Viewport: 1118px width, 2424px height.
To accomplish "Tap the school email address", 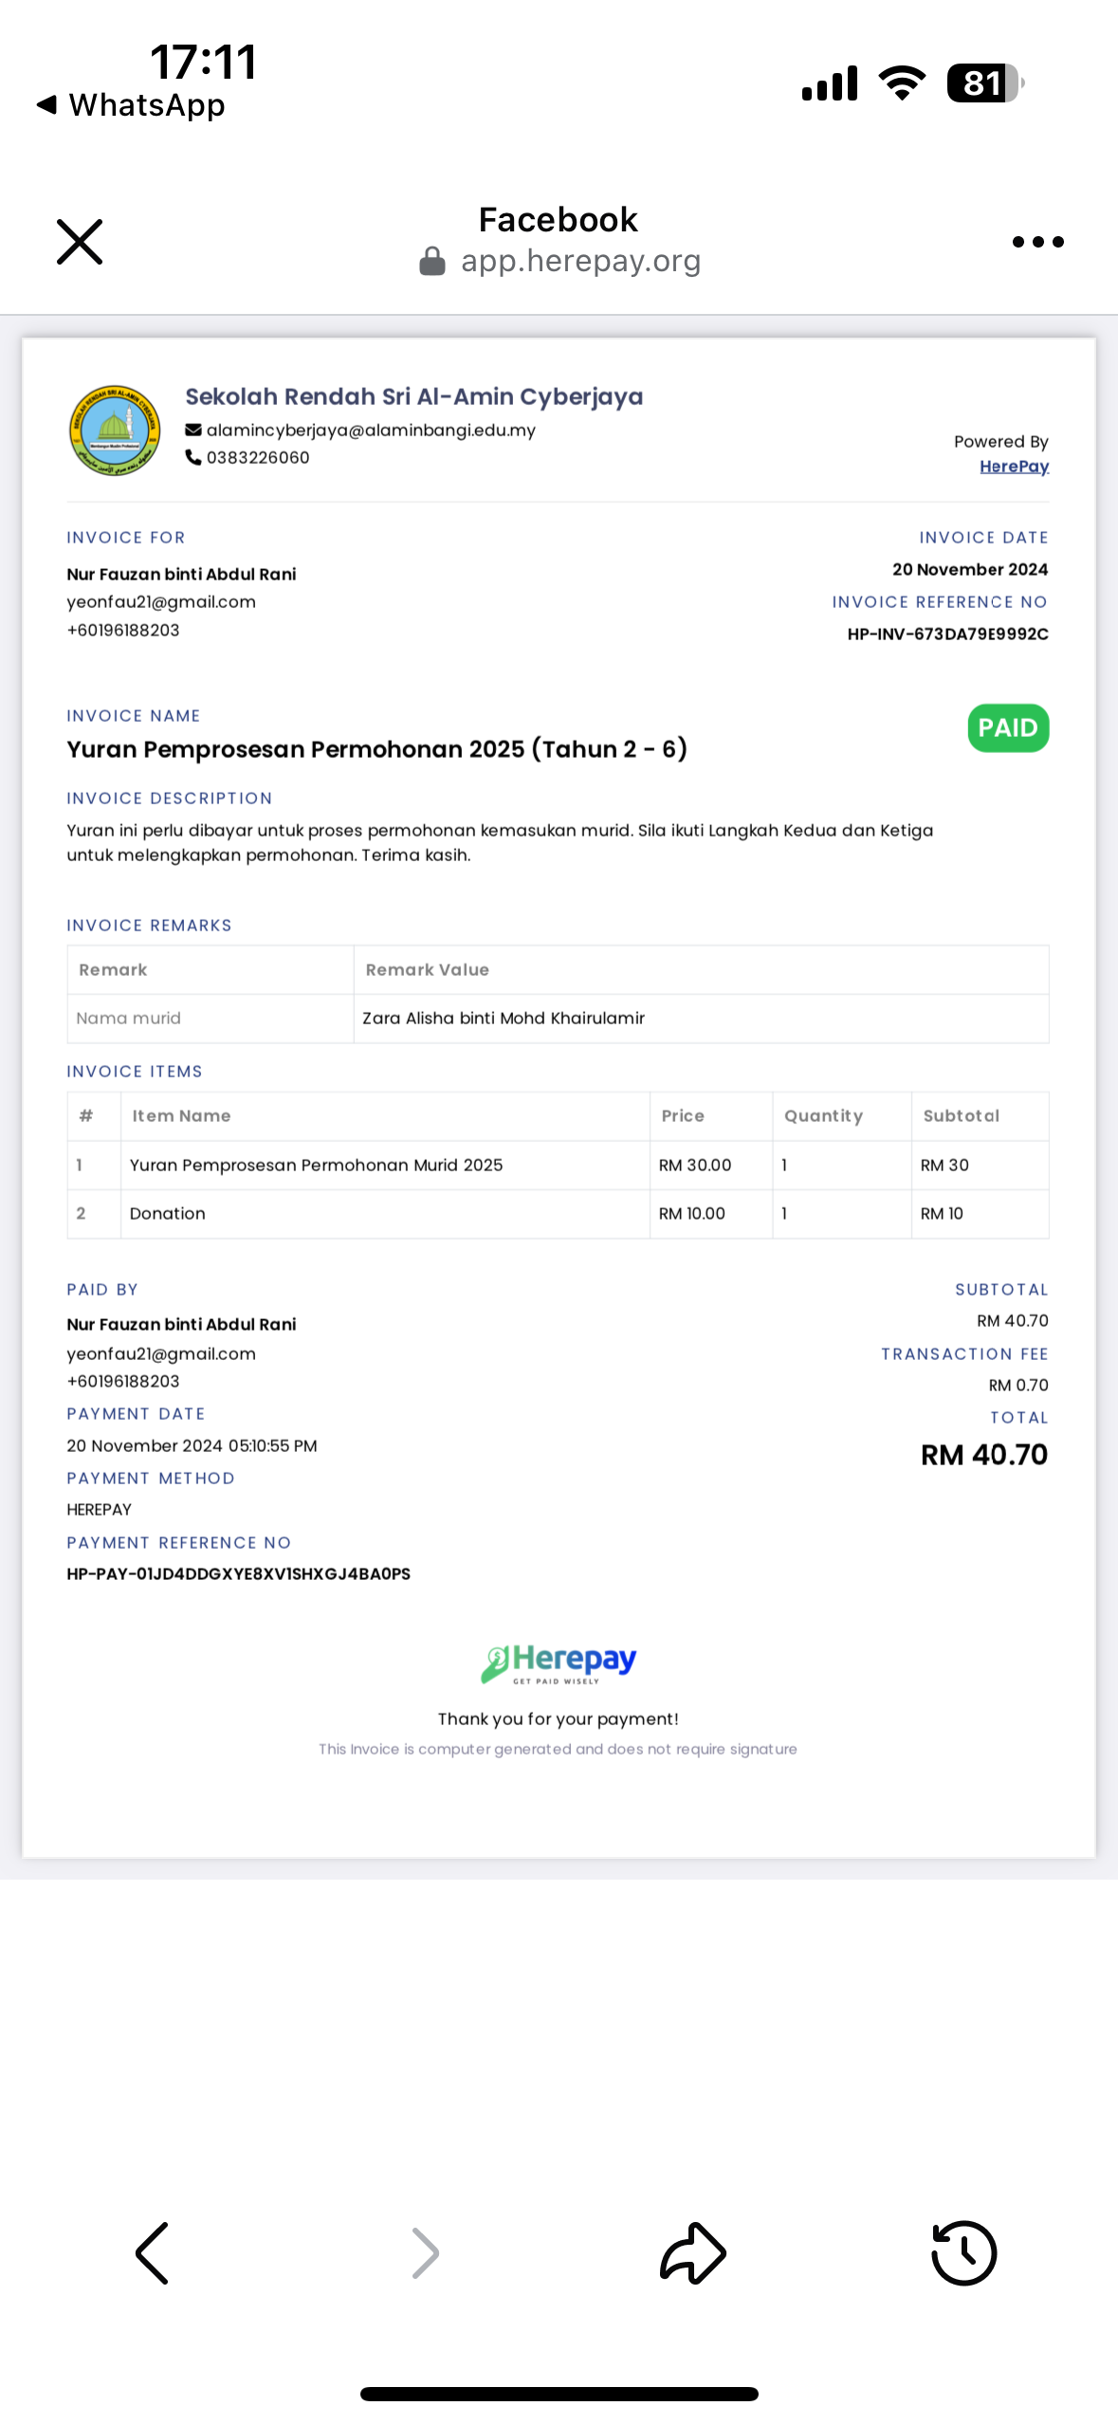I will click(371, 430).
